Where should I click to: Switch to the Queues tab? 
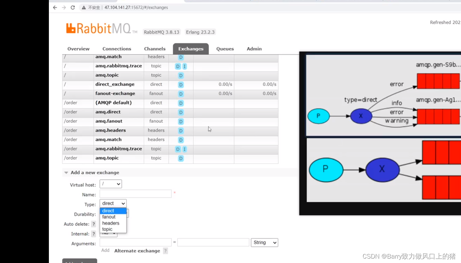pyautogui.click(x=225, y=49)
